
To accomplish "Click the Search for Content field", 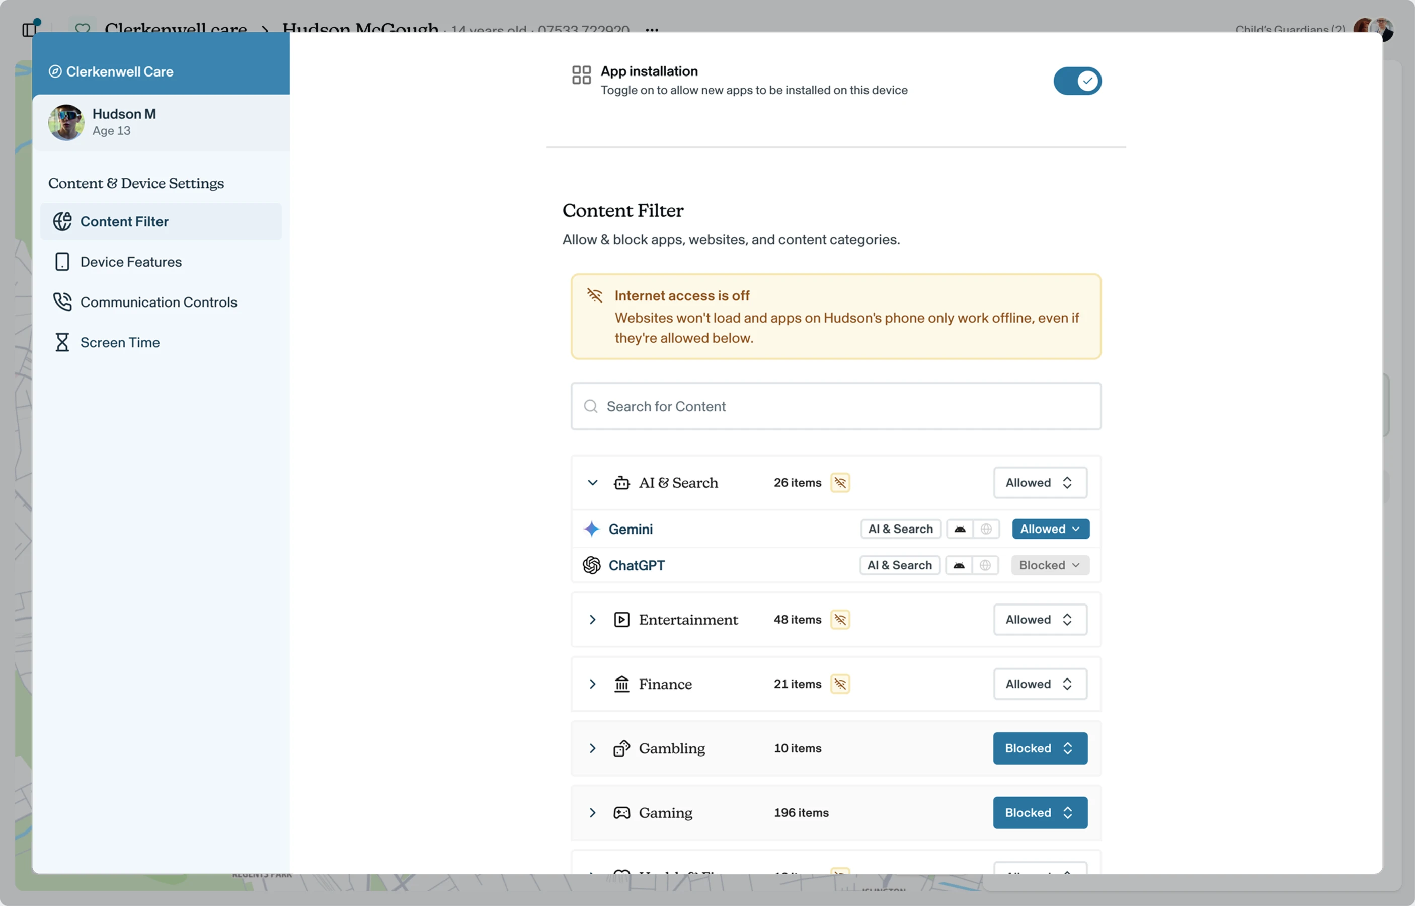I will coord(836,406).
